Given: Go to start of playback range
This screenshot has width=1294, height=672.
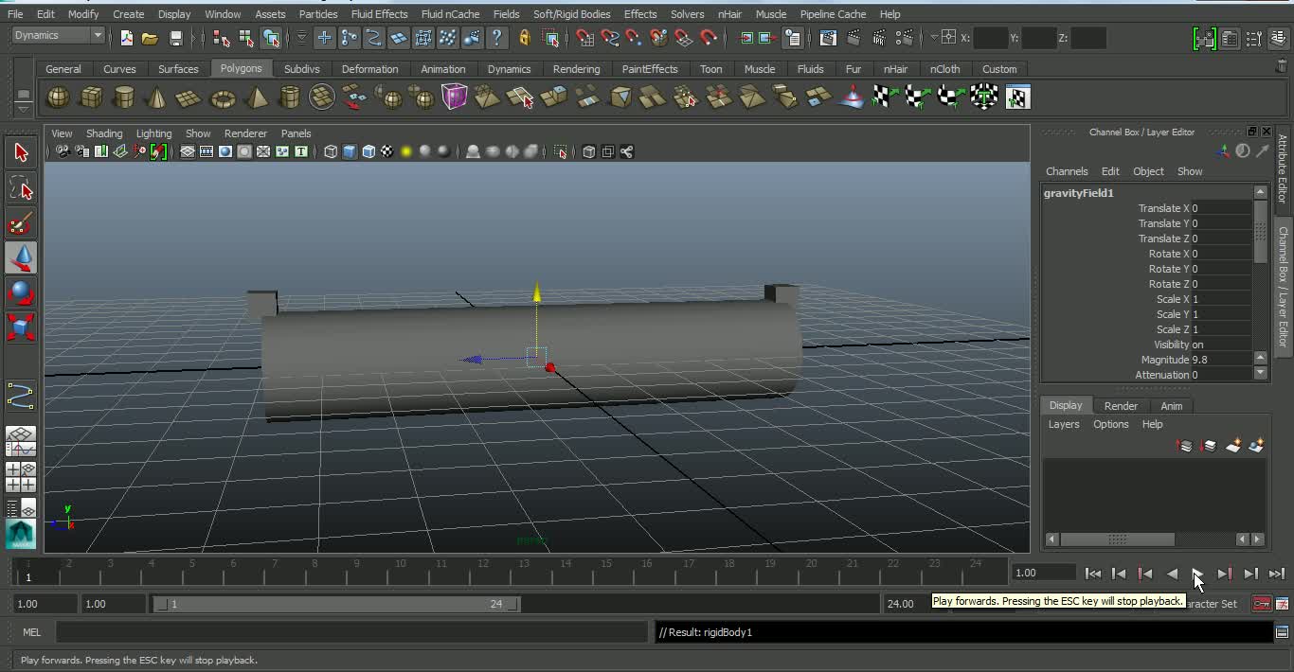Looking at the screenshot, I should click(x=1092, y=574).
